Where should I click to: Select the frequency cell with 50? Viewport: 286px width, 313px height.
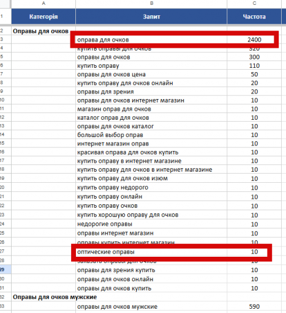254,75
